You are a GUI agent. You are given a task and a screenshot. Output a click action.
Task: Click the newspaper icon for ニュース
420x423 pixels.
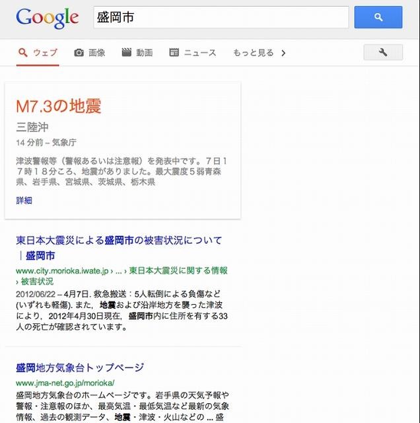pyautogui.click(x=174, y=52)
